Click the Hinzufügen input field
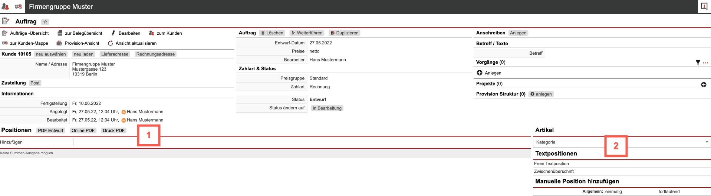The image size is (711, 196). (49, 142)
